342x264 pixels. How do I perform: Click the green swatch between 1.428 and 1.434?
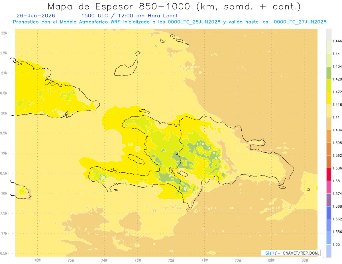pyautogui.click(x=329, y=73)
